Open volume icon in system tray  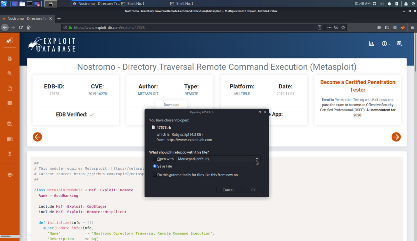pos(382,4)
